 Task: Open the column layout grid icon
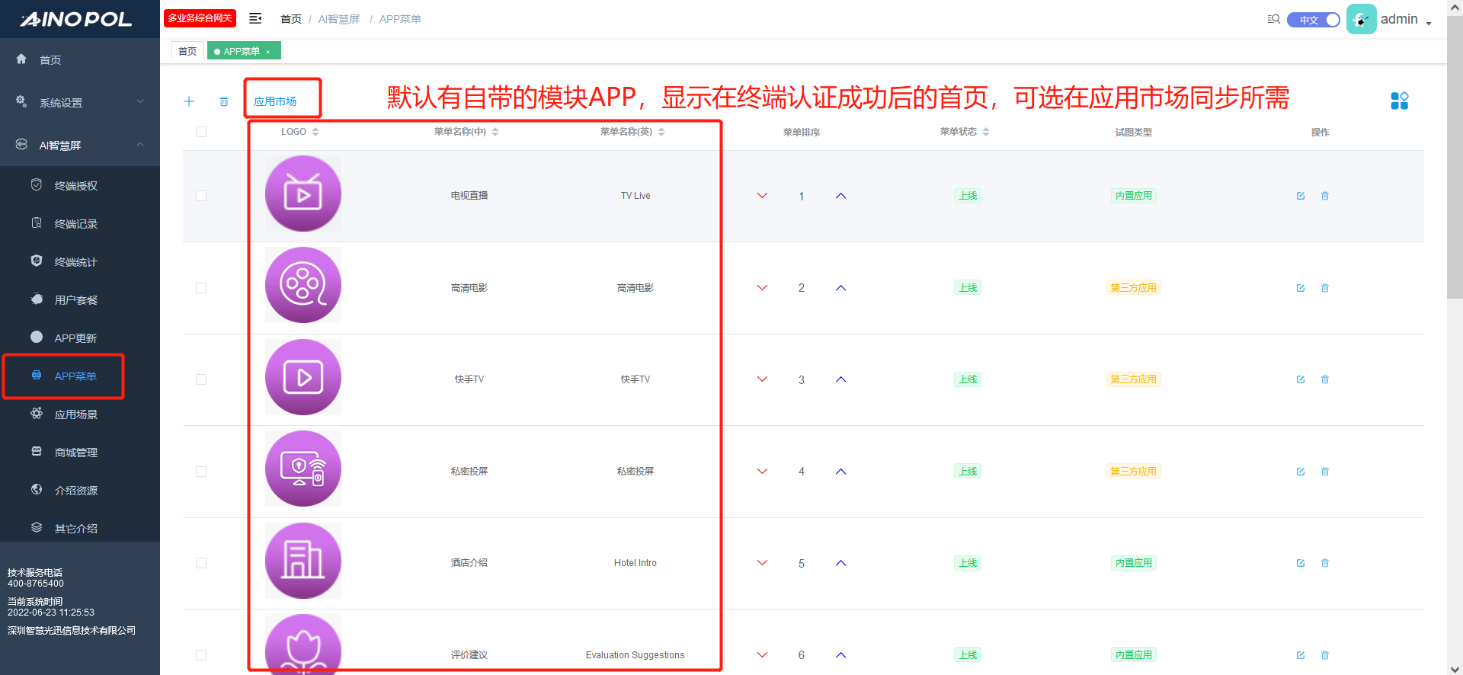coord(1399,101)
